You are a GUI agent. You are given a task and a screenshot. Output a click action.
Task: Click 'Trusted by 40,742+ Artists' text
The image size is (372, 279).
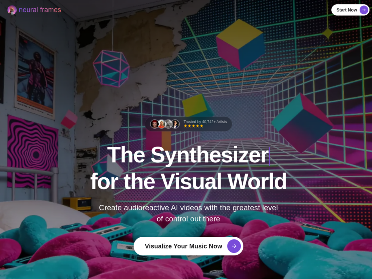point(205,122)
